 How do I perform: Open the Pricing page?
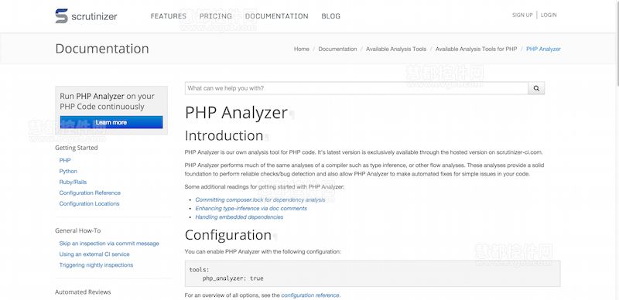(x=216, y=16)
